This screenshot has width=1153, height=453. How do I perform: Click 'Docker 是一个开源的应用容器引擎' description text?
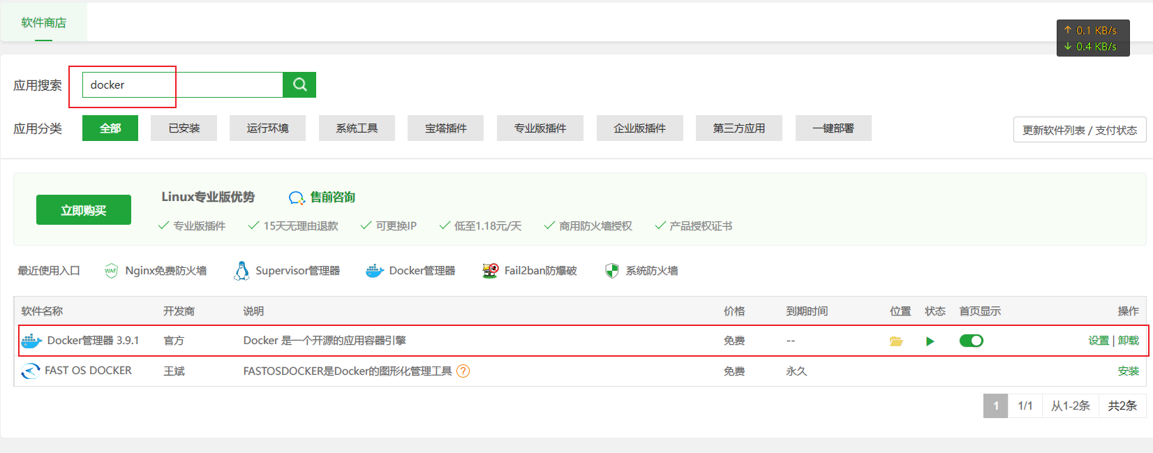[325, 341]
